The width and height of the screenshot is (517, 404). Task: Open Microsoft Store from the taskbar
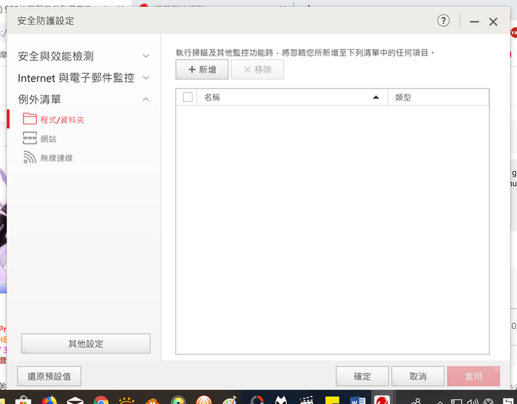point(23,400)
